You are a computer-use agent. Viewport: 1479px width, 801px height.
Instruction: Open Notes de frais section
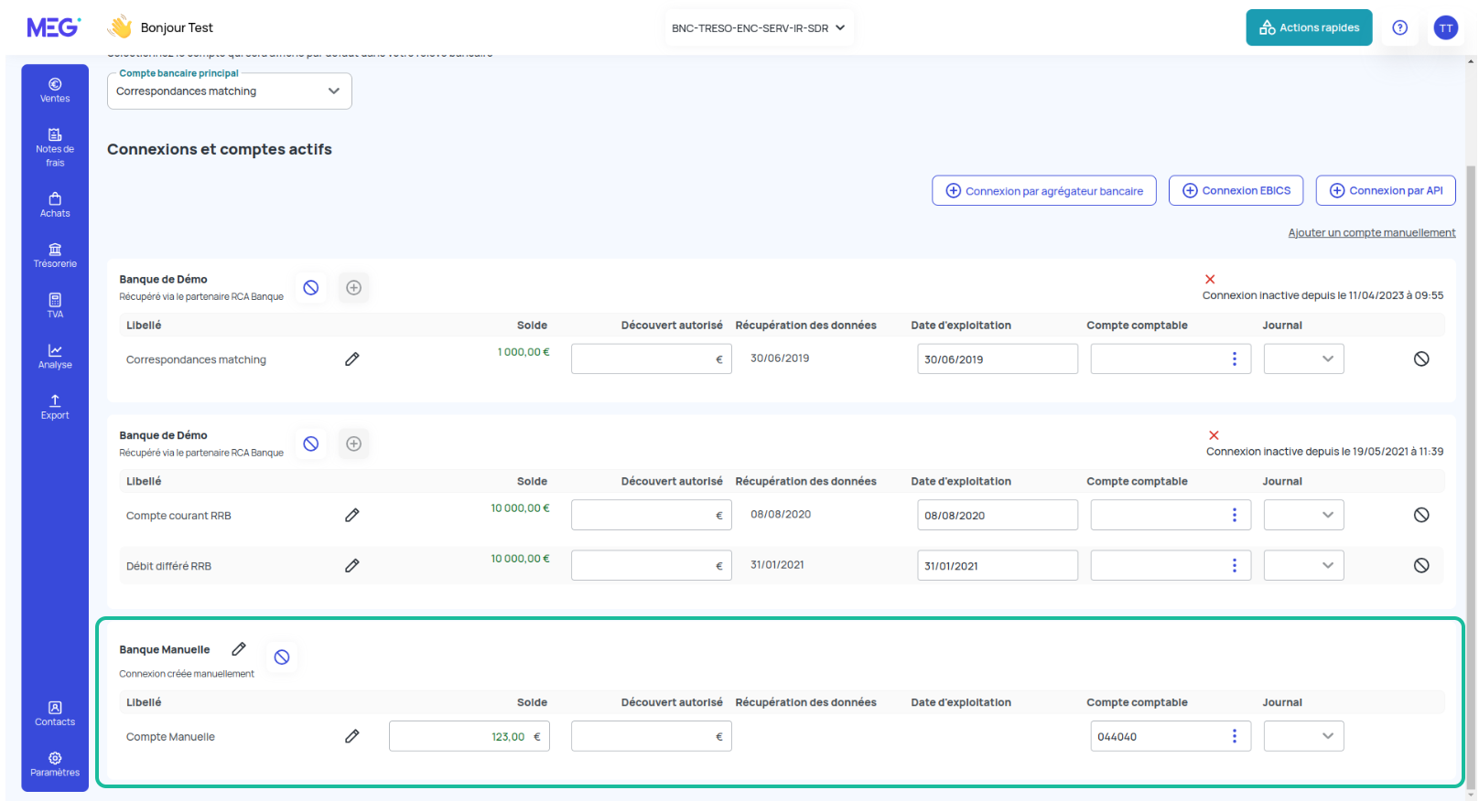point(55,147)
